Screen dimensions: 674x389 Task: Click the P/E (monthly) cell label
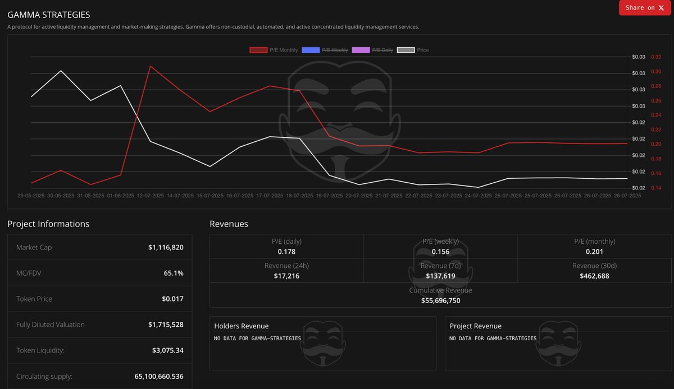point(594,242)
